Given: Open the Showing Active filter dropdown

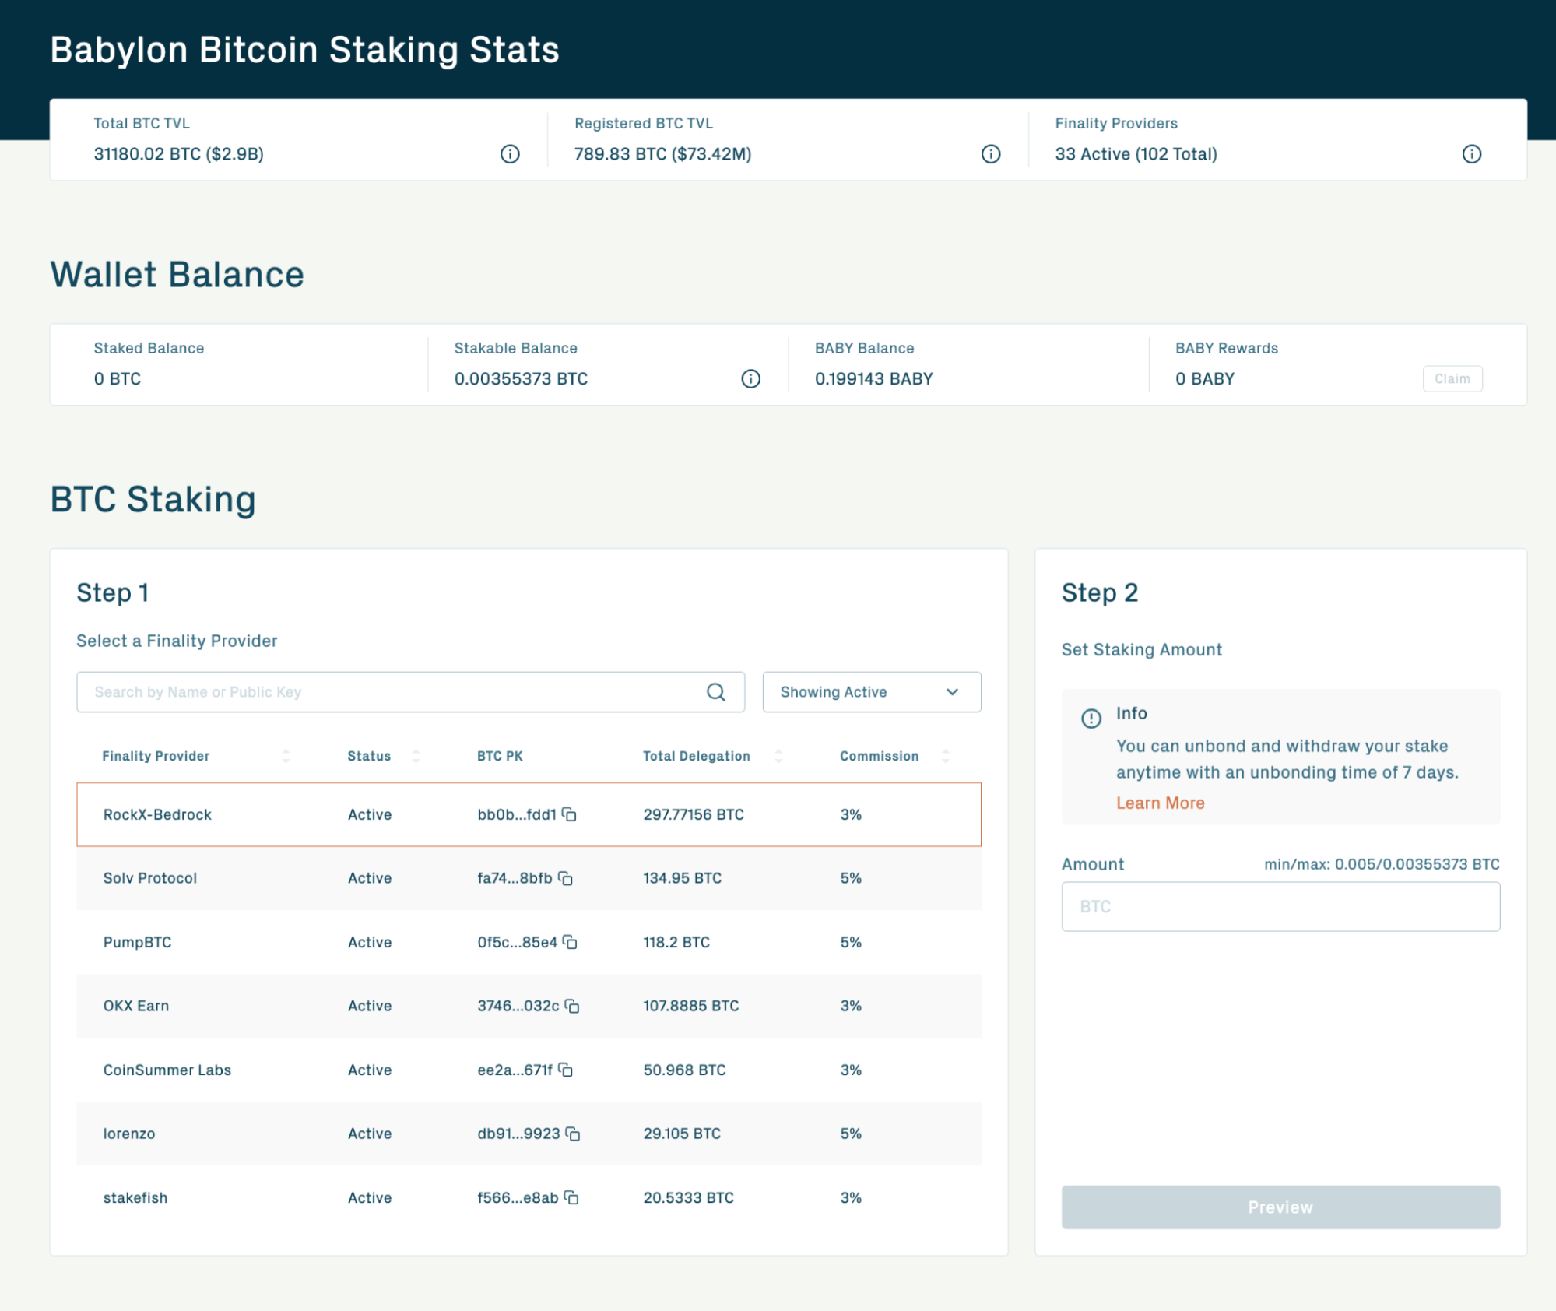Looking at the screenshot, I should pos(872,692).
